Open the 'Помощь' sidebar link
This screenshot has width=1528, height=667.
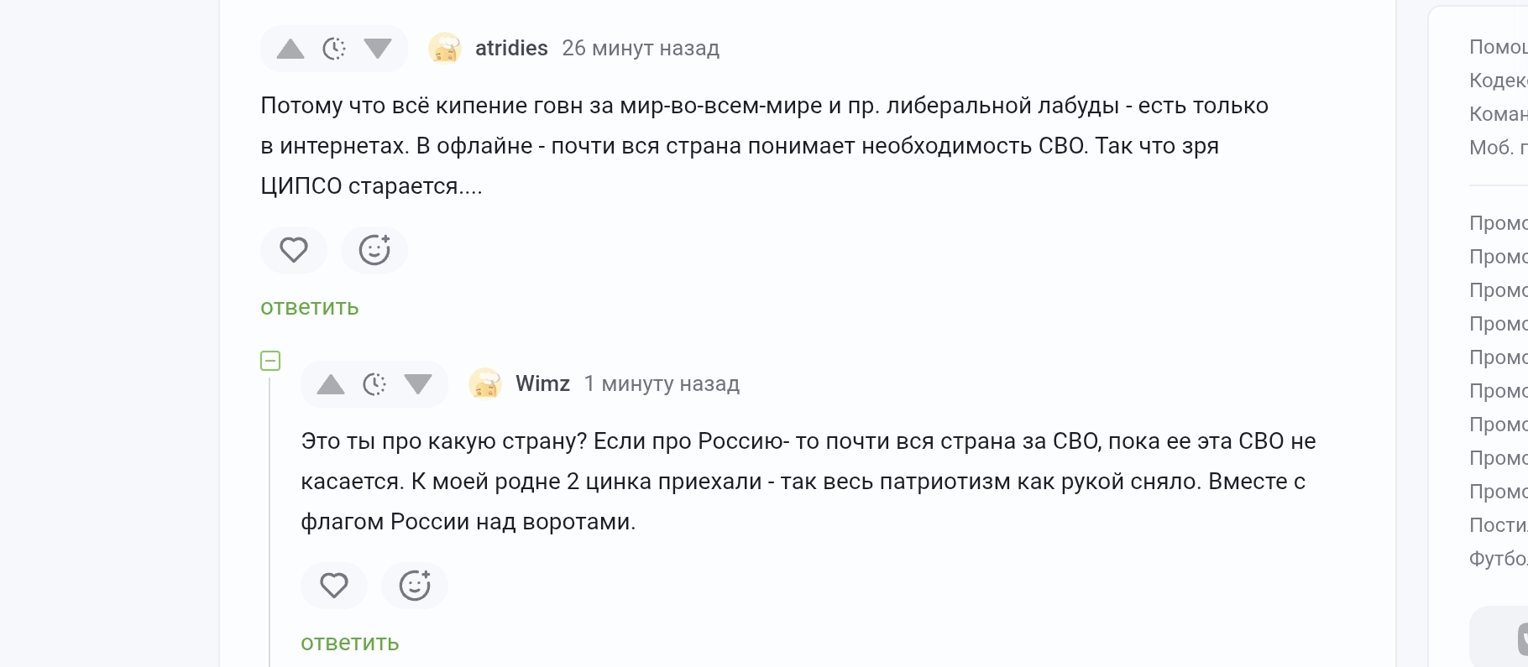pos(1498,47)
